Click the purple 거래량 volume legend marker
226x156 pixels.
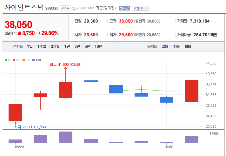(210, 133)
